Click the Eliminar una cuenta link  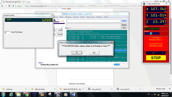pyautogui.click(x=77, y=84)
